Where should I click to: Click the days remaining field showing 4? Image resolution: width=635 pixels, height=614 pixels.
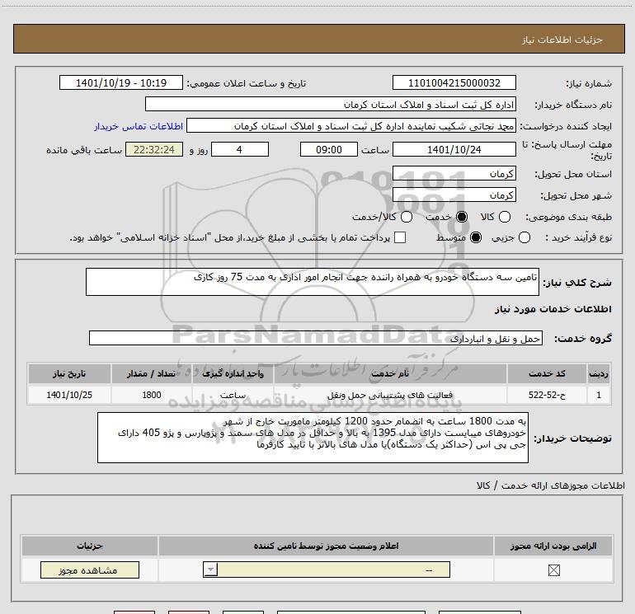pyautogui.click(x=240, y=149)
